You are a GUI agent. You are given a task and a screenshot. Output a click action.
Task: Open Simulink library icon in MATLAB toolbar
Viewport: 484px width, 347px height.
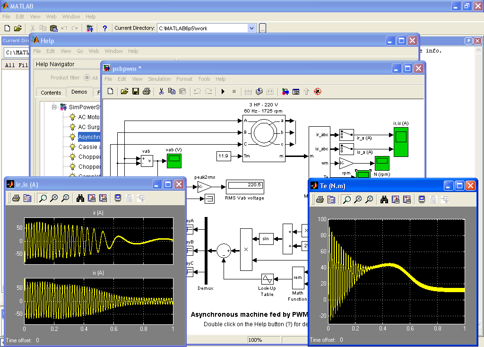coord(90,28)
